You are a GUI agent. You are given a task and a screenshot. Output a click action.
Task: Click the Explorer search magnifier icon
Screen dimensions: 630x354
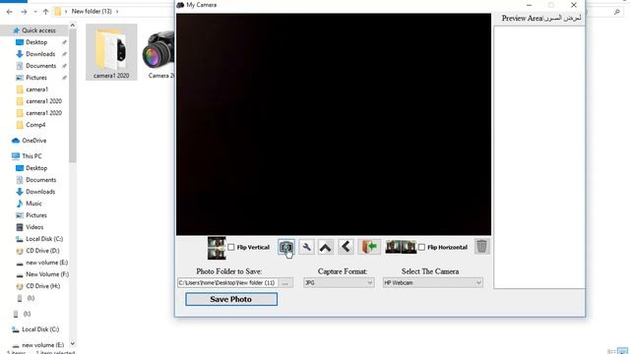pyautogui.click(x=617, y=12)
